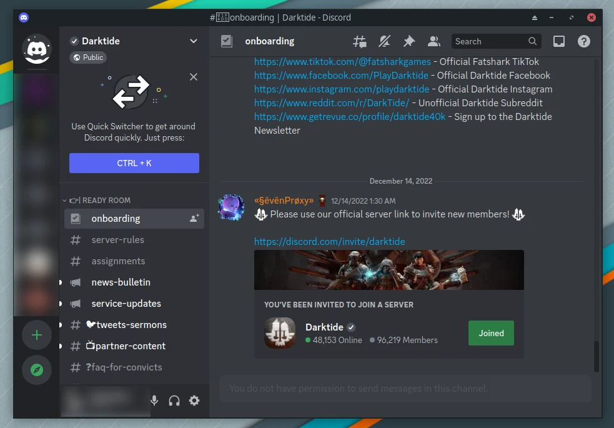614x428 pixels.
Task: Click the "96,219 Members" count text
Action: pos(407,340)
